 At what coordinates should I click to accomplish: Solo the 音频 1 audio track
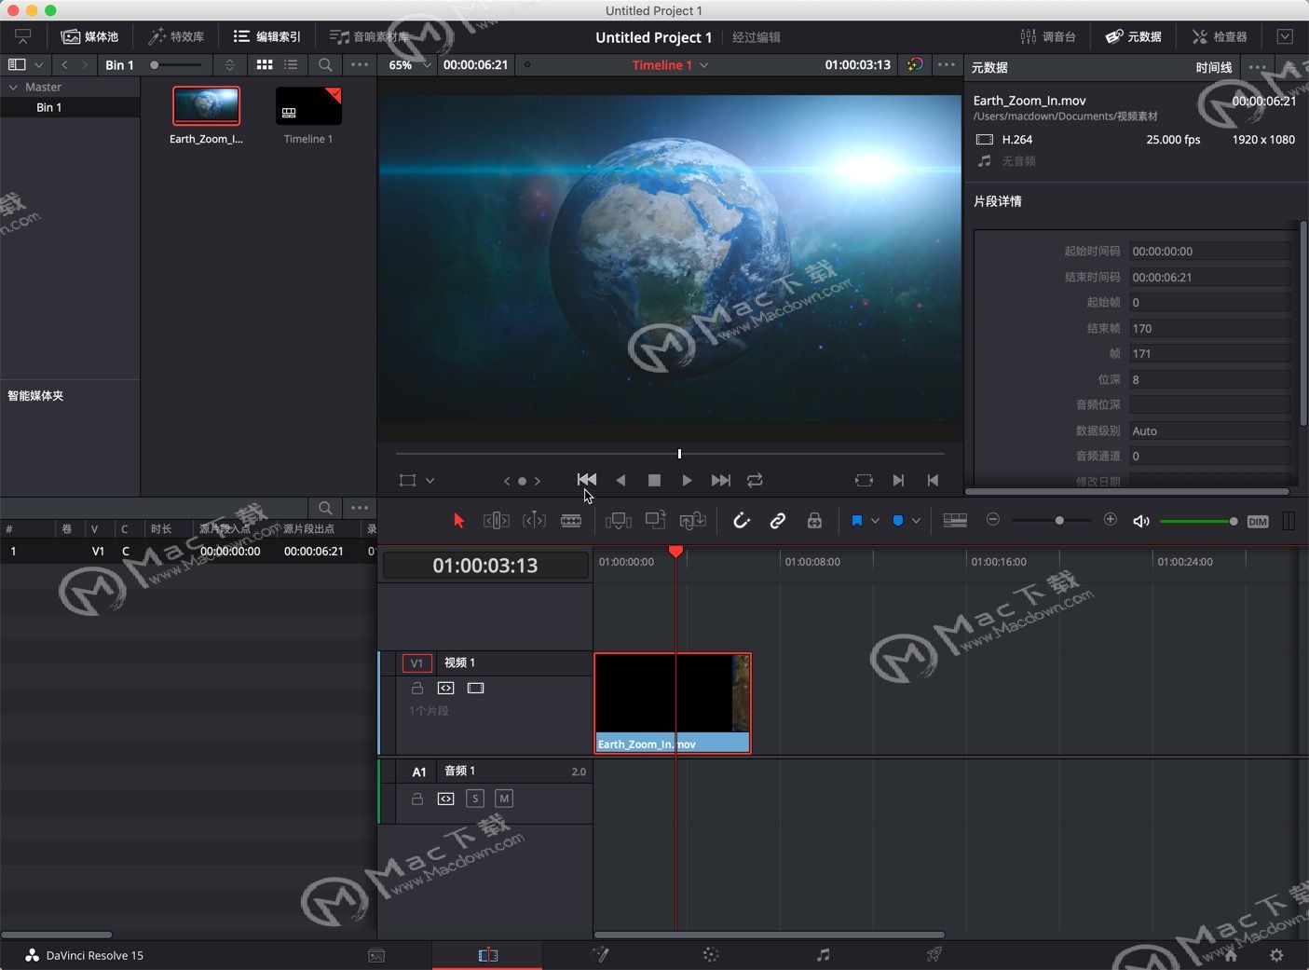point(475,799)
